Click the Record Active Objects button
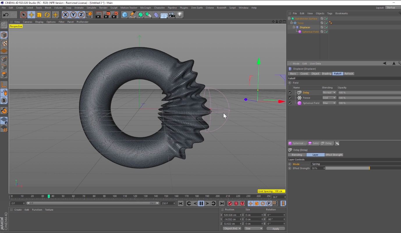This screenshot has height=233, width=401. (230, 204)
